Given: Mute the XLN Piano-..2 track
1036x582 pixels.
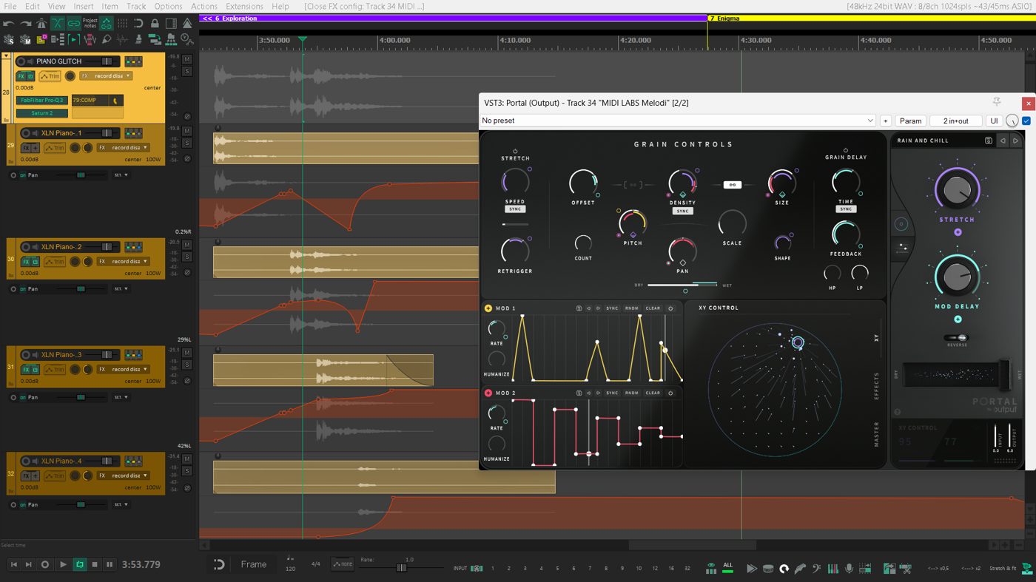Looking at the screenshot, I should point(187,244).
